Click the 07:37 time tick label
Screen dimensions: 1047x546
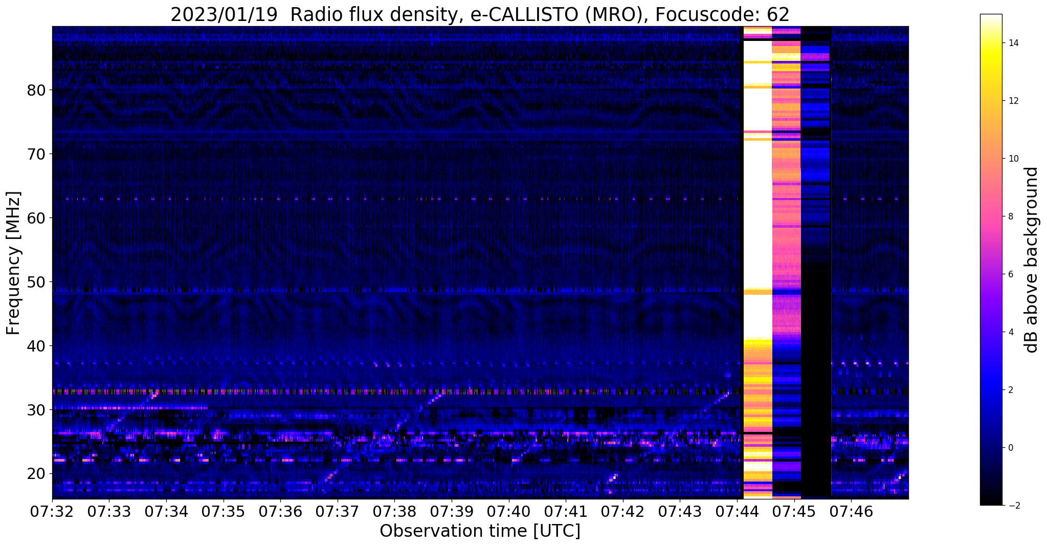[338, 511]
